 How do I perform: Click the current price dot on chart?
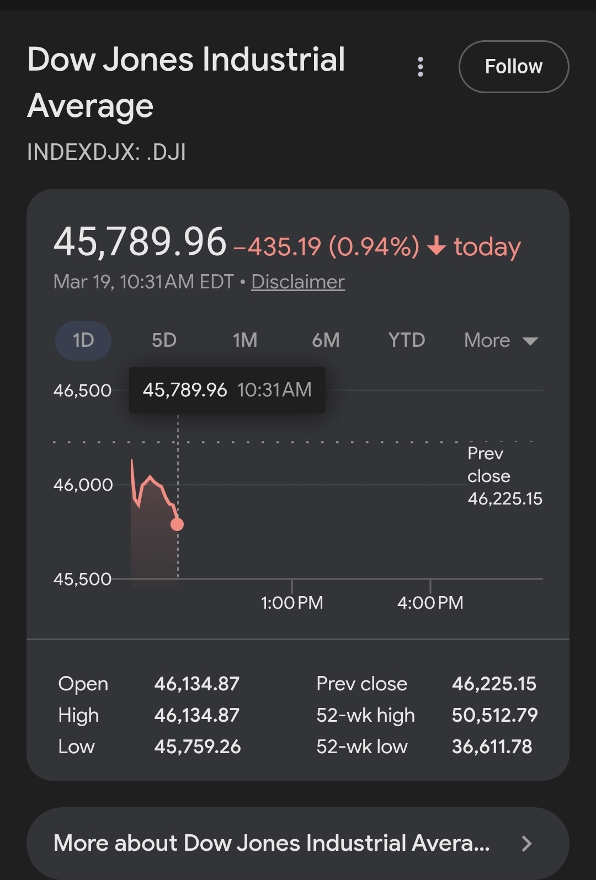pos(177,524)
